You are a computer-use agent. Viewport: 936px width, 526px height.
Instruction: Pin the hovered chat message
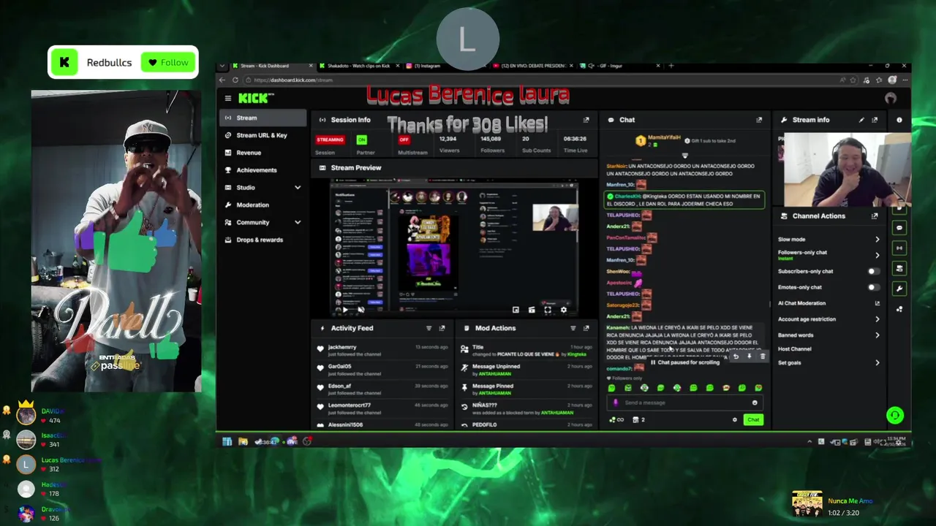(x=749, y=357)
